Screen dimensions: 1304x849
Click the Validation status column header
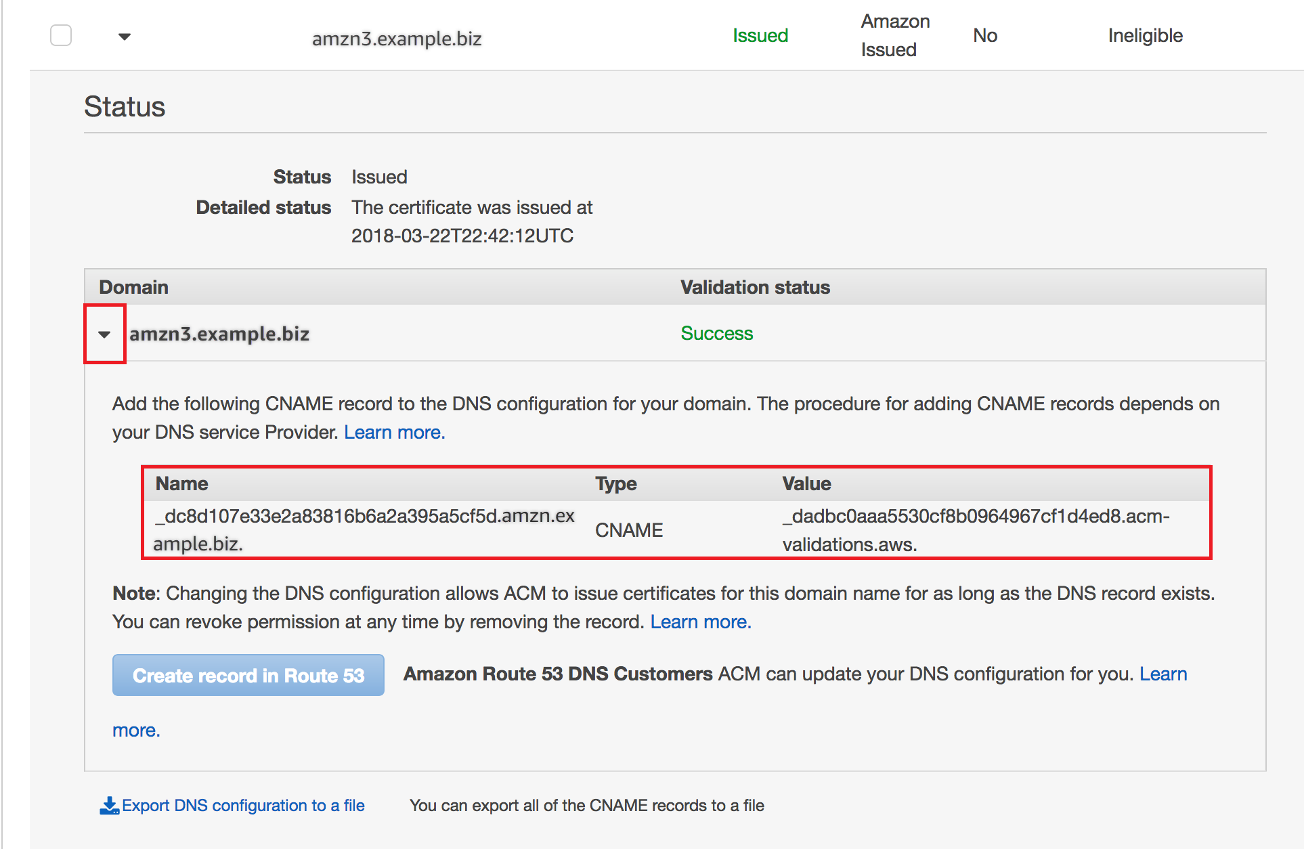[754, 286]
